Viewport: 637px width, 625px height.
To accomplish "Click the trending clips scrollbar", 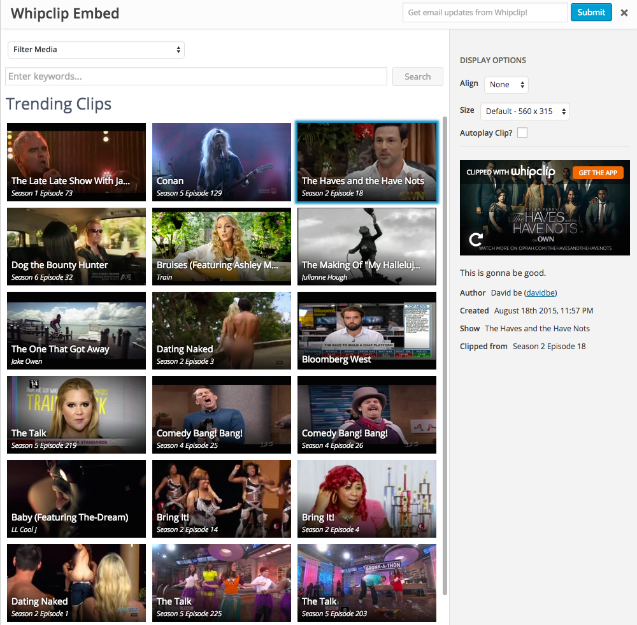I will 445,356.
